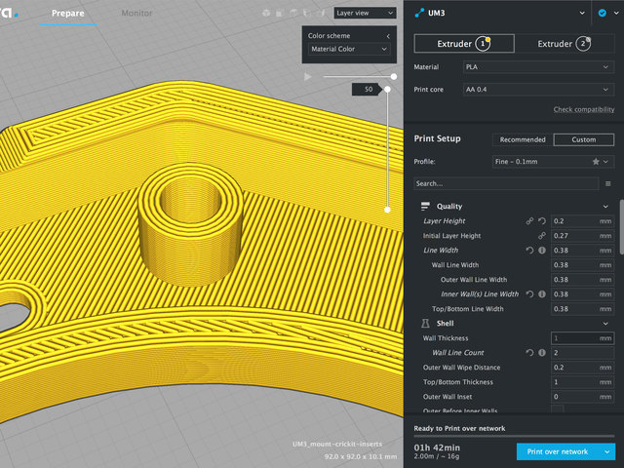
Task: Click the simulation play button
Action: pyautogui.click(x=308, y=76)
